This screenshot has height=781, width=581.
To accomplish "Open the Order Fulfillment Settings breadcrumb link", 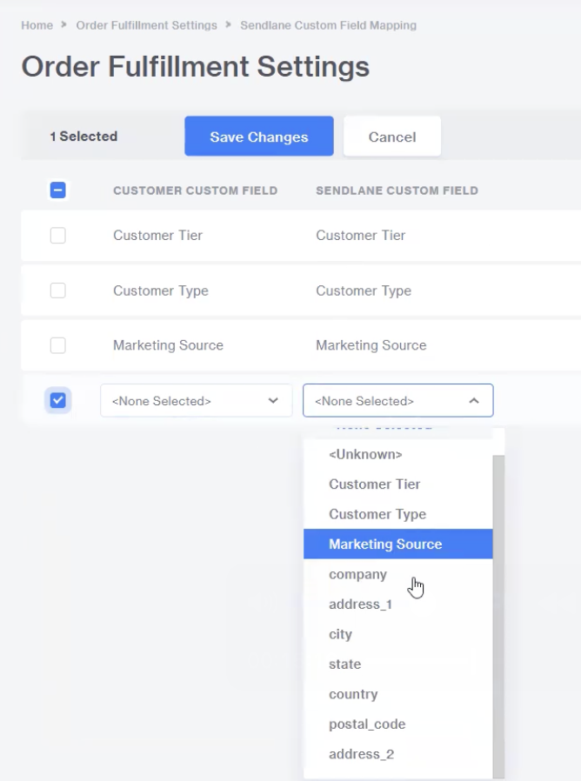I will tap(146, 25).
